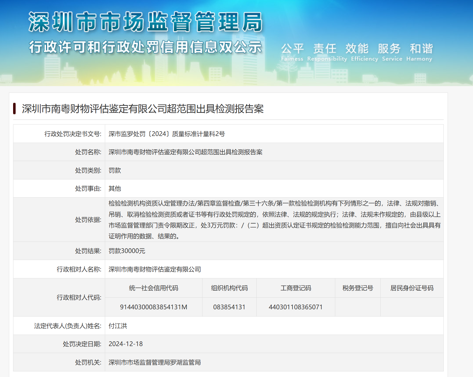This screenshot has height=377, width=473.
Task: Select the business registration number 440301108365071
Action: click(x=296, y=307)
